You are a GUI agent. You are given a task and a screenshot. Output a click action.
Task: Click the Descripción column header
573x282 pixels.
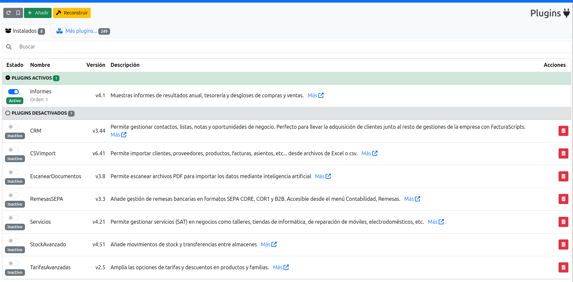coord(125,65)
